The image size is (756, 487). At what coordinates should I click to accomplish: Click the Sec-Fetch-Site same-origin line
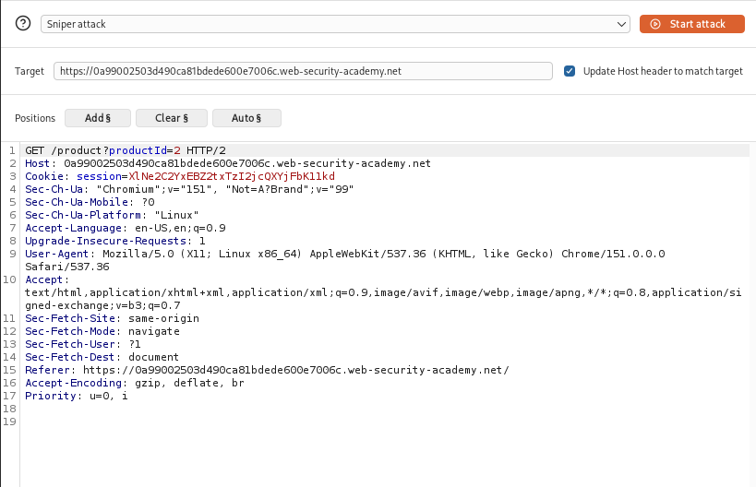112,318
